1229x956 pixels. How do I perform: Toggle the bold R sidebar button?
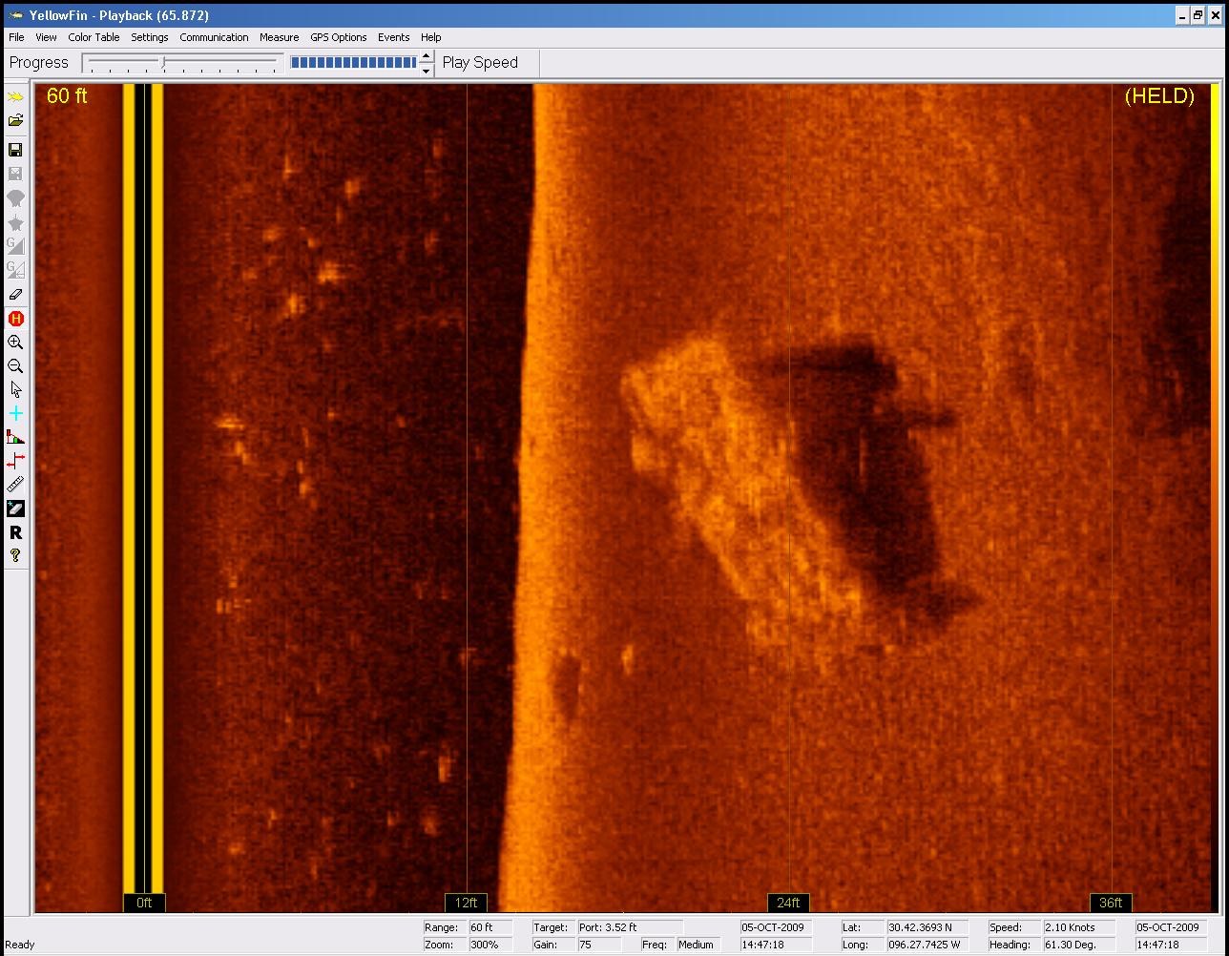pyautogui.click(x=15, y=532)
